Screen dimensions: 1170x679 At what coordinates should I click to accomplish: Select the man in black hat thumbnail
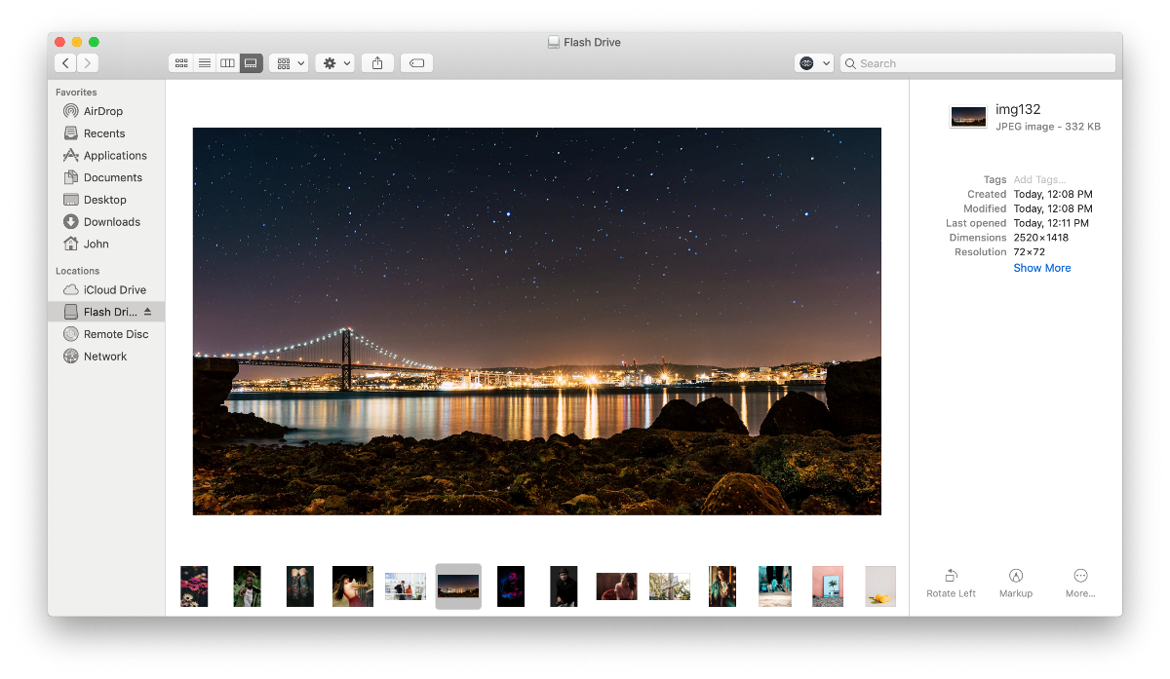(564, 586)
